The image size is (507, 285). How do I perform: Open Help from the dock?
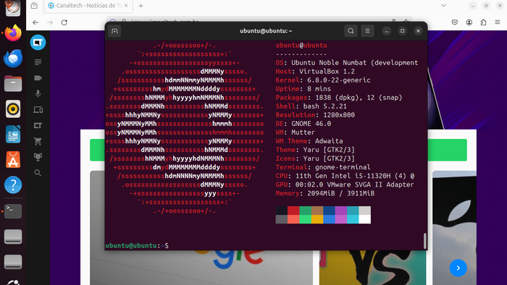[13, 185]
